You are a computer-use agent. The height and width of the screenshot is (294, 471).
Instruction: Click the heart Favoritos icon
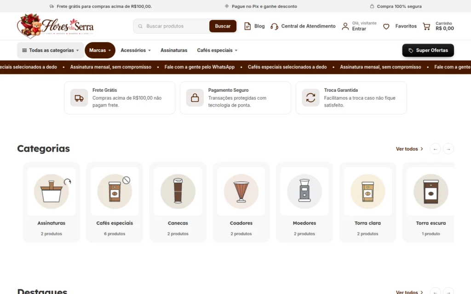pos(386,26)
